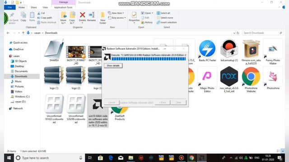Viewport: 289px width, 162px height.
Task: Open the New item dropdown
Action: point(116,13)
